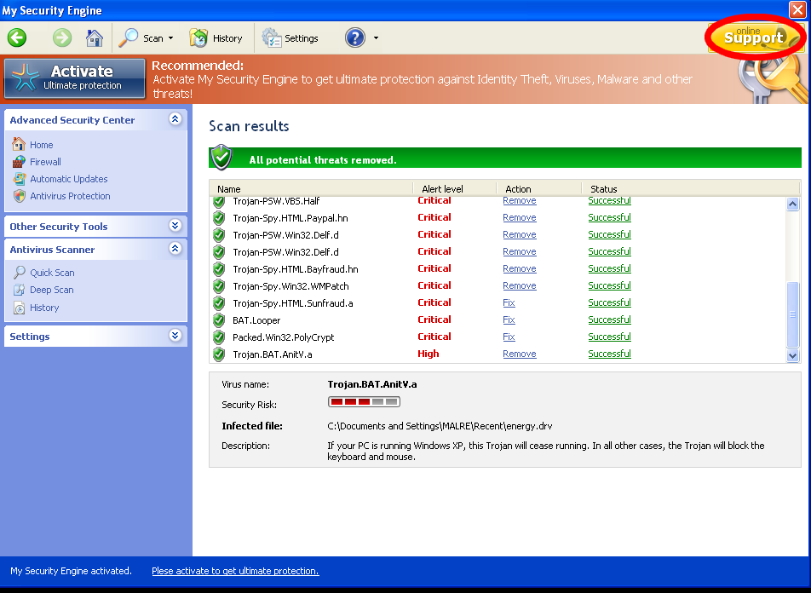Image resolution: width=811 pixels, height=593 pixels.
Task: Click the Firewall icon in sidebar
Action: coord(19,161)
